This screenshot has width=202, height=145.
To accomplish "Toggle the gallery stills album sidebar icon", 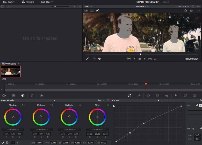I will pos(2,6).
